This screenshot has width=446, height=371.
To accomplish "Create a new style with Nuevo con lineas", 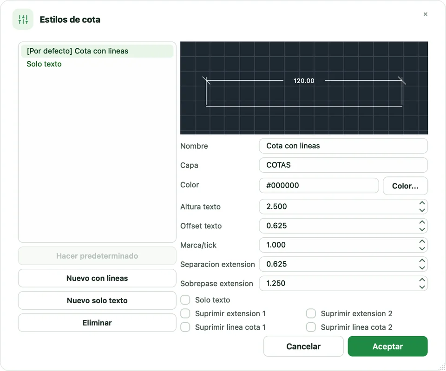I will [x=97, y=278].
